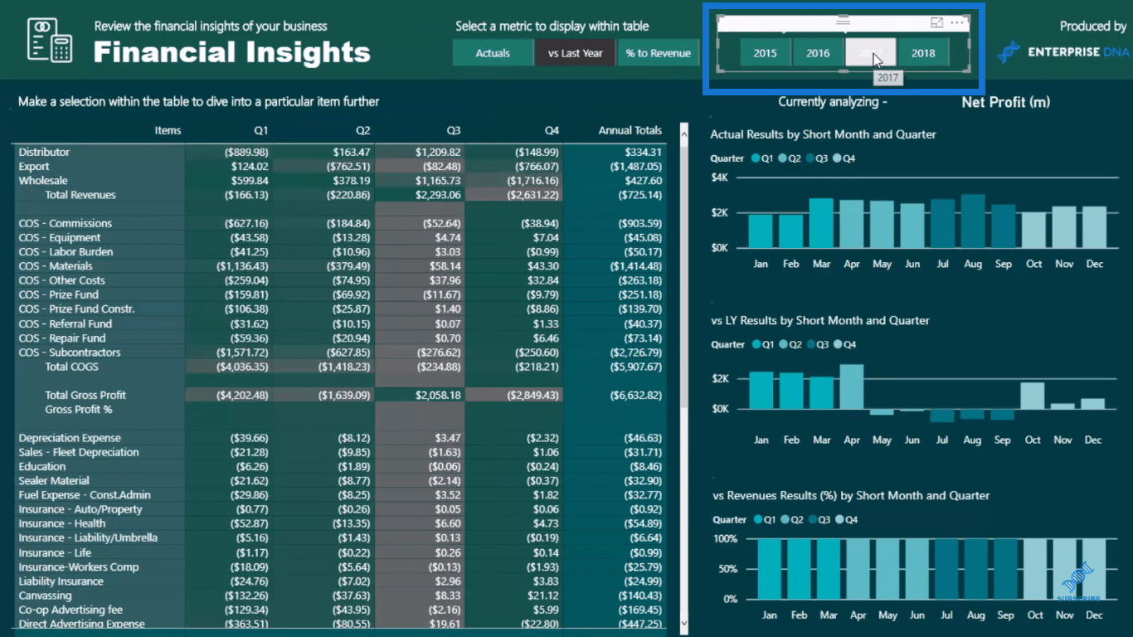Select the vs Last Year metric
The height and width of the screenshot is (637, 1133).
click(x=575, y=53)
